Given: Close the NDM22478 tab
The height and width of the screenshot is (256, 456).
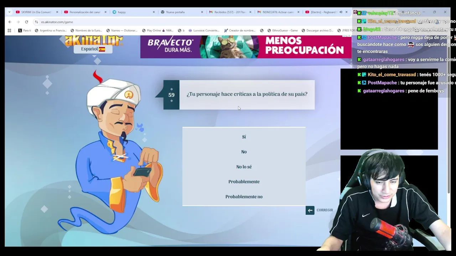Looking at the screenshot, I should [299, 12].
